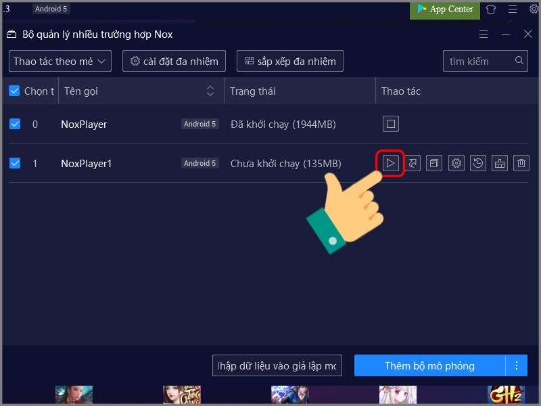The width and height of the screenshot is (541, 406).
Task: Stop the running NoxPlayer instance
Action: 390,124
